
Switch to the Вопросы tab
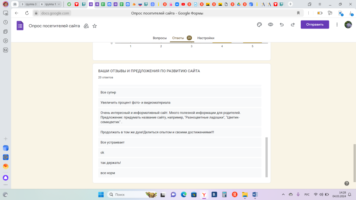tap(160, 38)
